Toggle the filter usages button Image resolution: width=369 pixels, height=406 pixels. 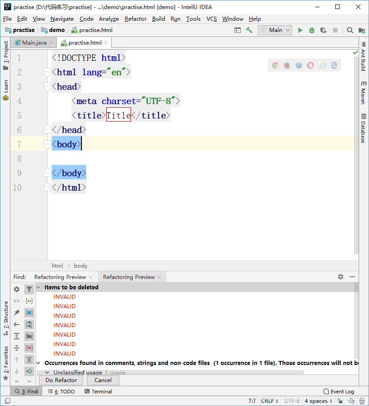(x=29, y=289)
